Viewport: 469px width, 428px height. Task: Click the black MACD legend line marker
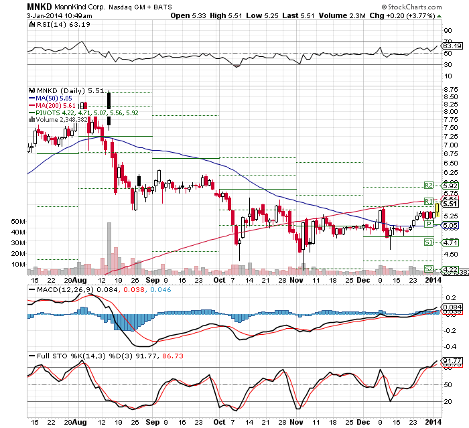31,289
